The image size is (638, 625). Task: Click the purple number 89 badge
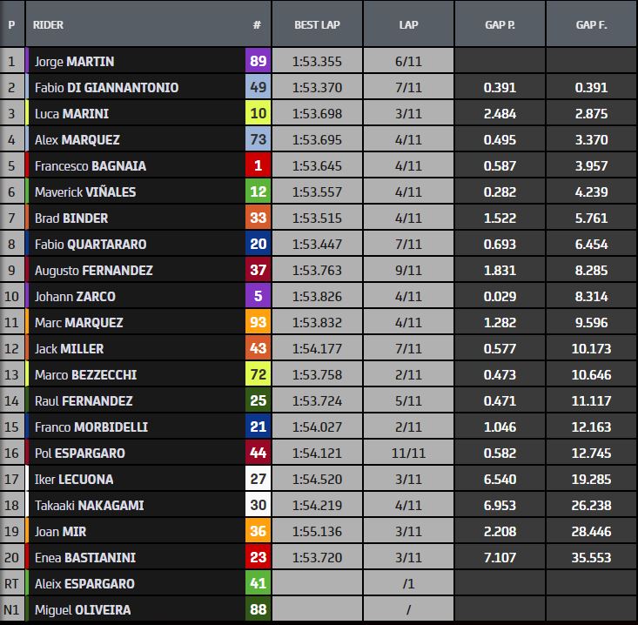(258, 62)
